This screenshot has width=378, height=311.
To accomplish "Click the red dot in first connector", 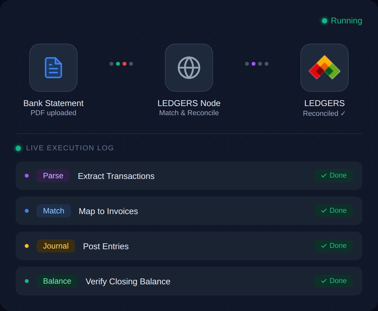I will click(x=124, y=64).
